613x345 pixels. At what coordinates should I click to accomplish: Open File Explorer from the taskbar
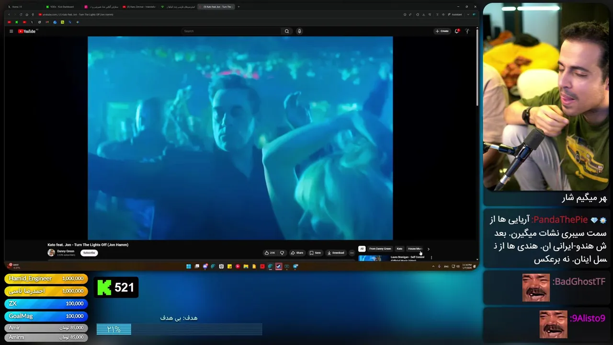[x=246, y=266]
